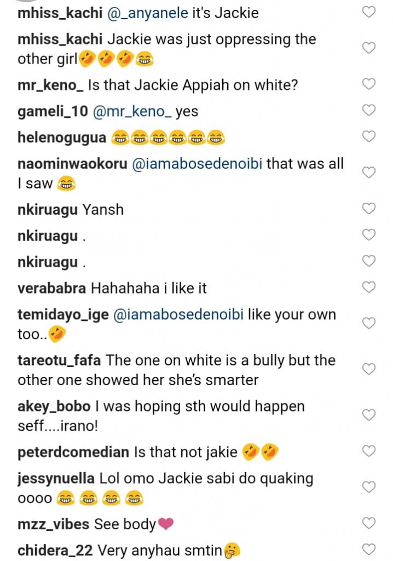Like helenogugua's laughing emoji comment
The image size is (393, 561).
tap(369, 136)
